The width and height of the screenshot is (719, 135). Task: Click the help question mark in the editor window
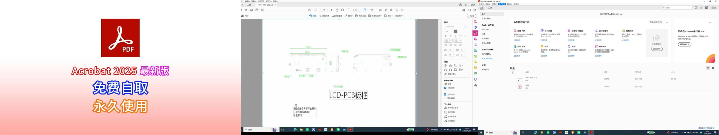(x=461, y=5)
